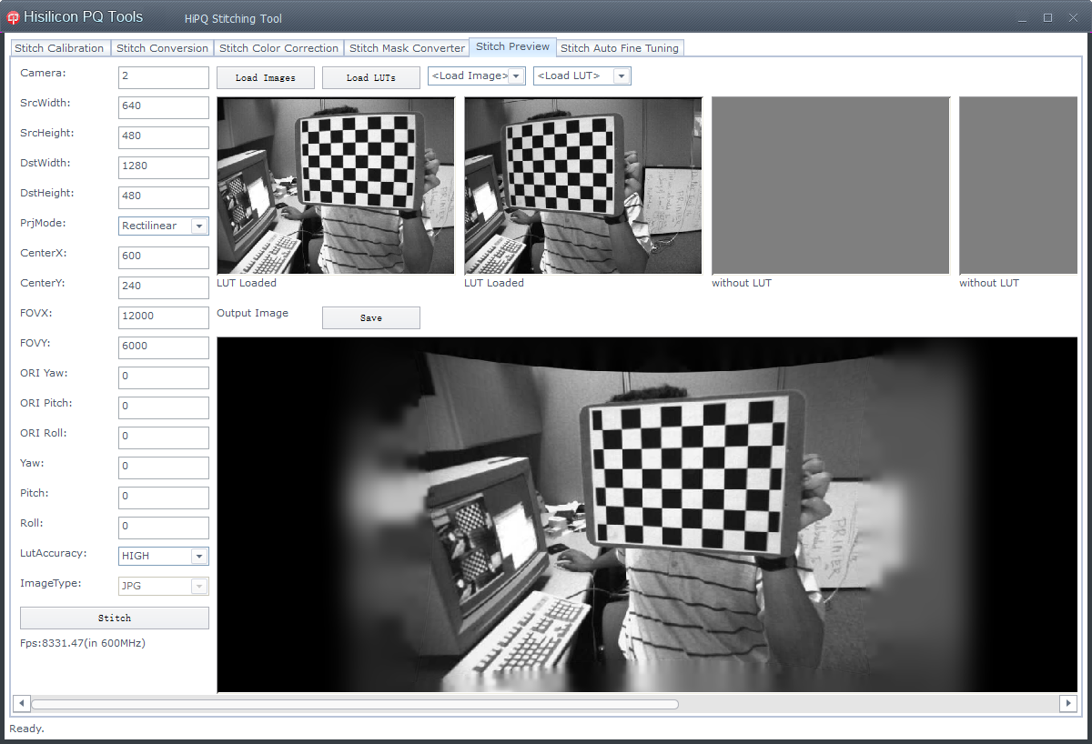Click the left scroll arrow on the scrollbar
The width and height of the screenshot is (1092, 744).
22,703
